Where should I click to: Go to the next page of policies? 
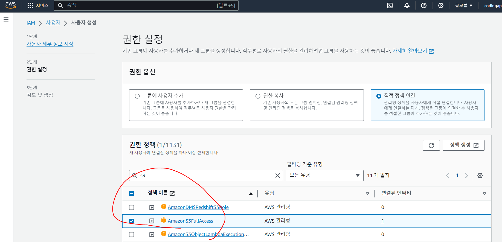pos(466,176)
